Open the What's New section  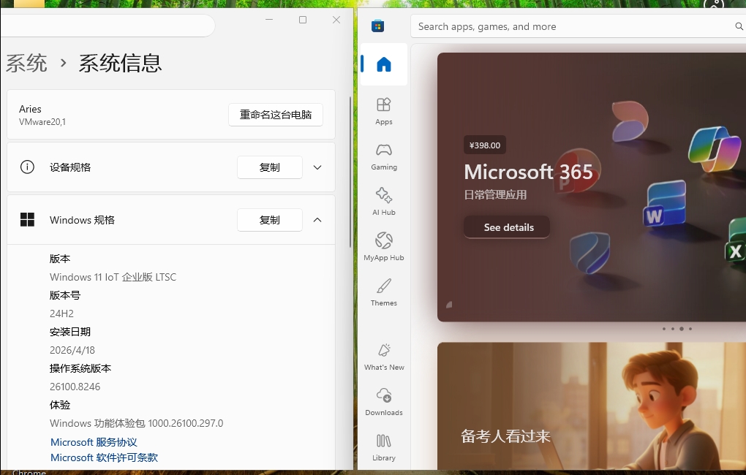coord(383,356)
